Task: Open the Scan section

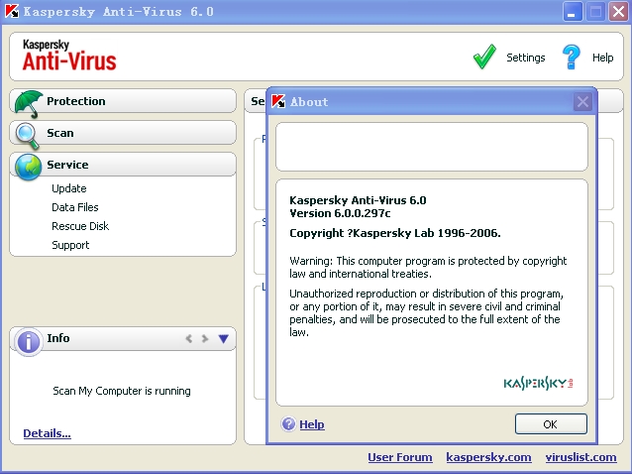Action: 123,133
